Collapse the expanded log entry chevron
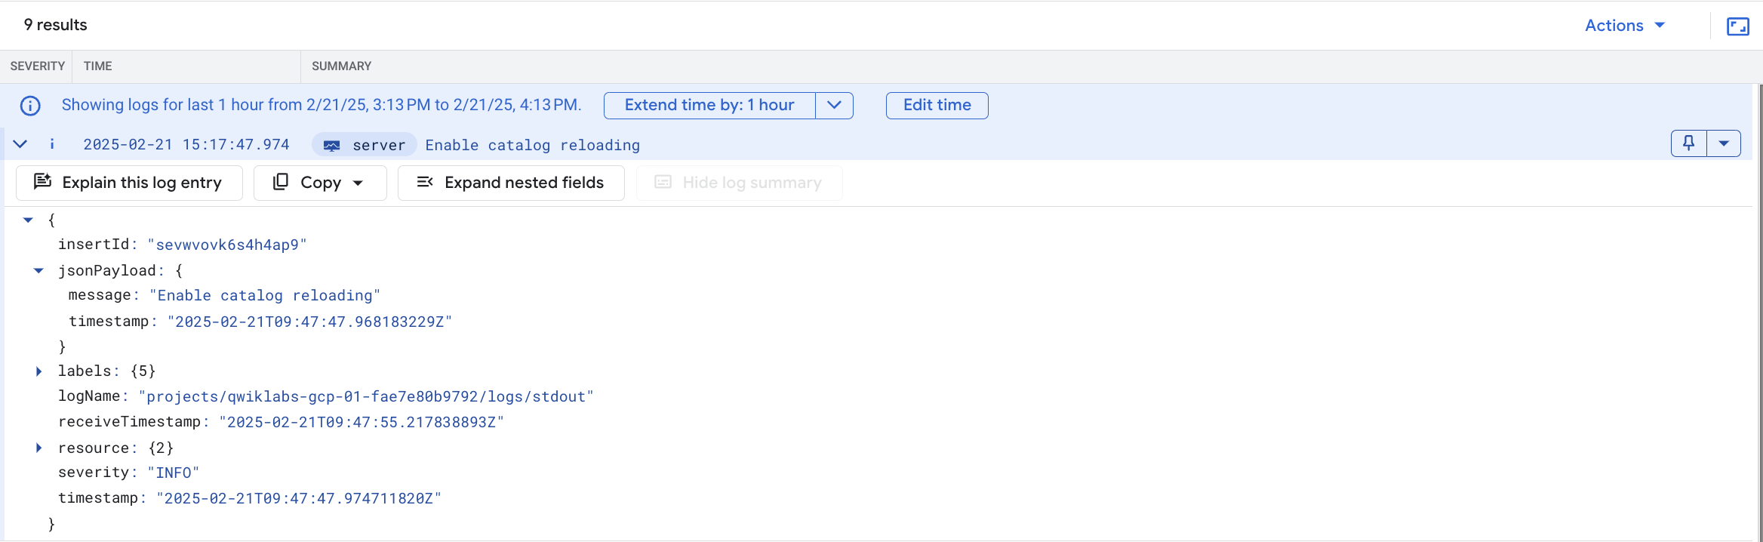 [x=20, y=144]
